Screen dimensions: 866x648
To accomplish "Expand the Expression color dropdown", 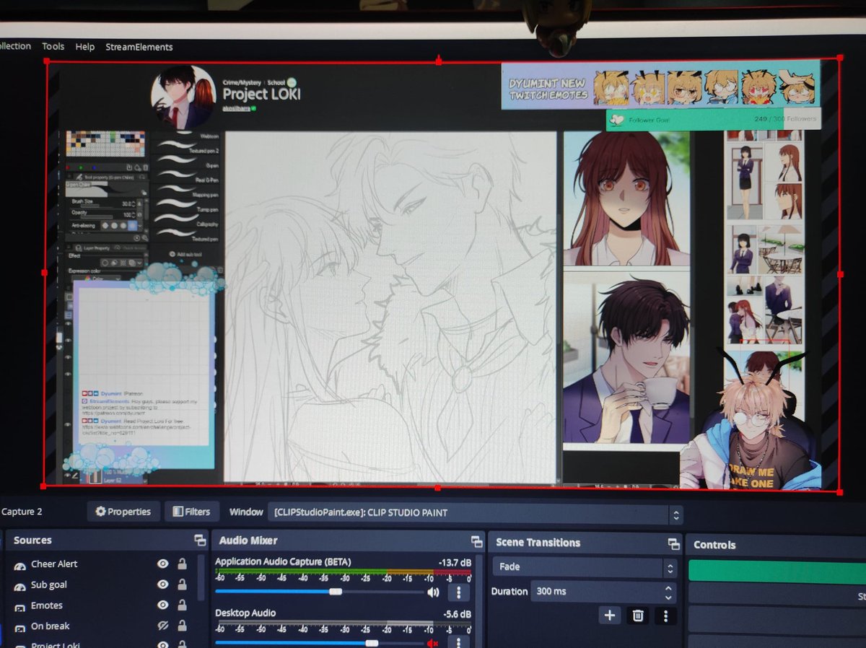I will click(118, 279).
